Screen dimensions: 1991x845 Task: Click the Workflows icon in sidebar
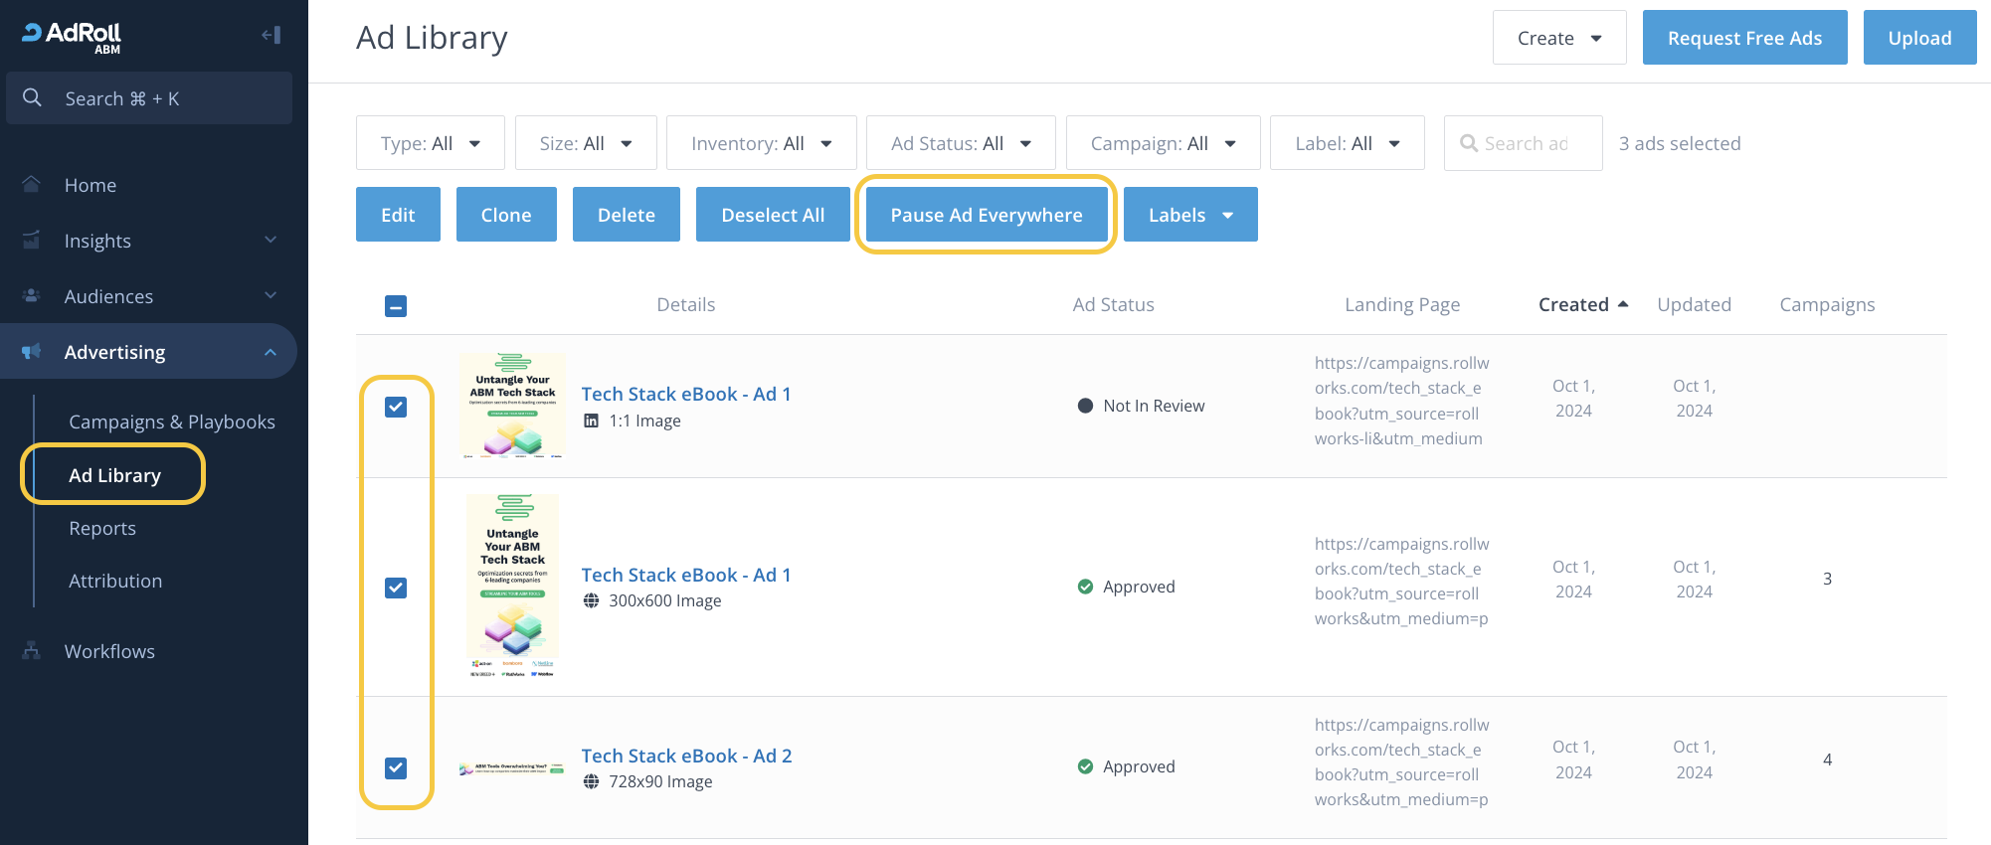(32, 651)
